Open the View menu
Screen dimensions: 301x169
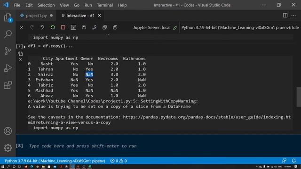[x=64, y=5]
